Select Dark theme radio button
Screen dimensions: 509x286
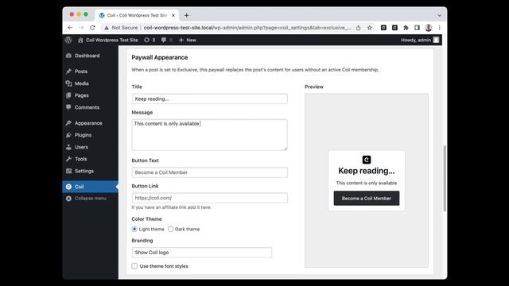[171, 229]
